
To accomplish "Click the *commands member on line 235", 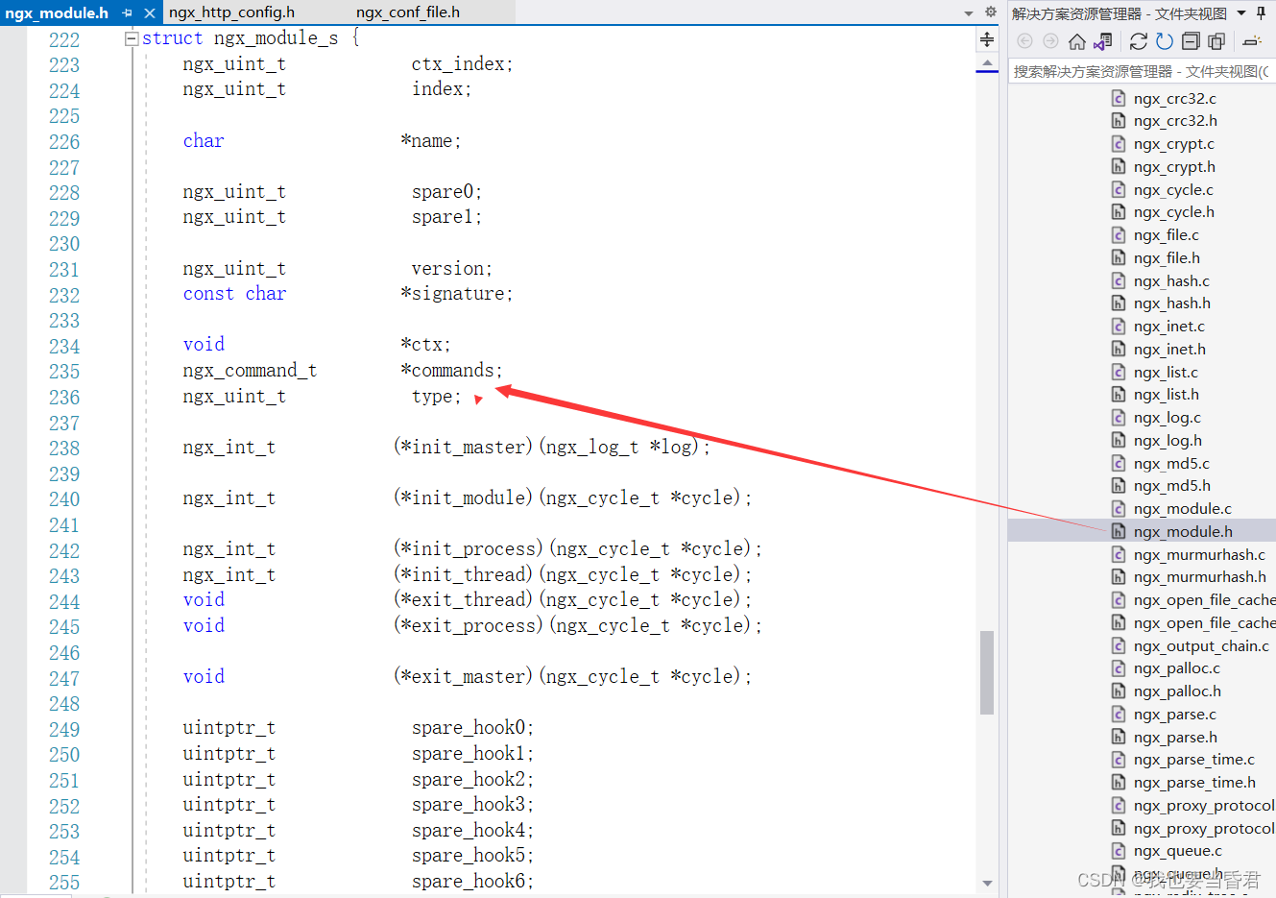I will pyautogui.click(x=451, y=371).
